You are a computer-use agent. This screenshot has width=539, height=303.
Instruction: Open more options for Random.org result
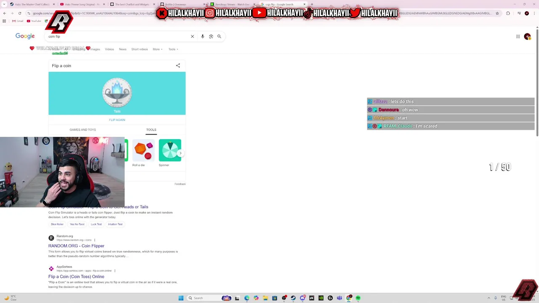click(94, 240)
